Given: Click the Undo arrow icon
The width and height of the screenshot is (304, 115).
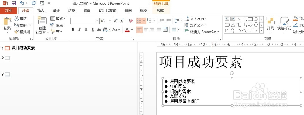Looking at the screenshot, I should point(22,3).
